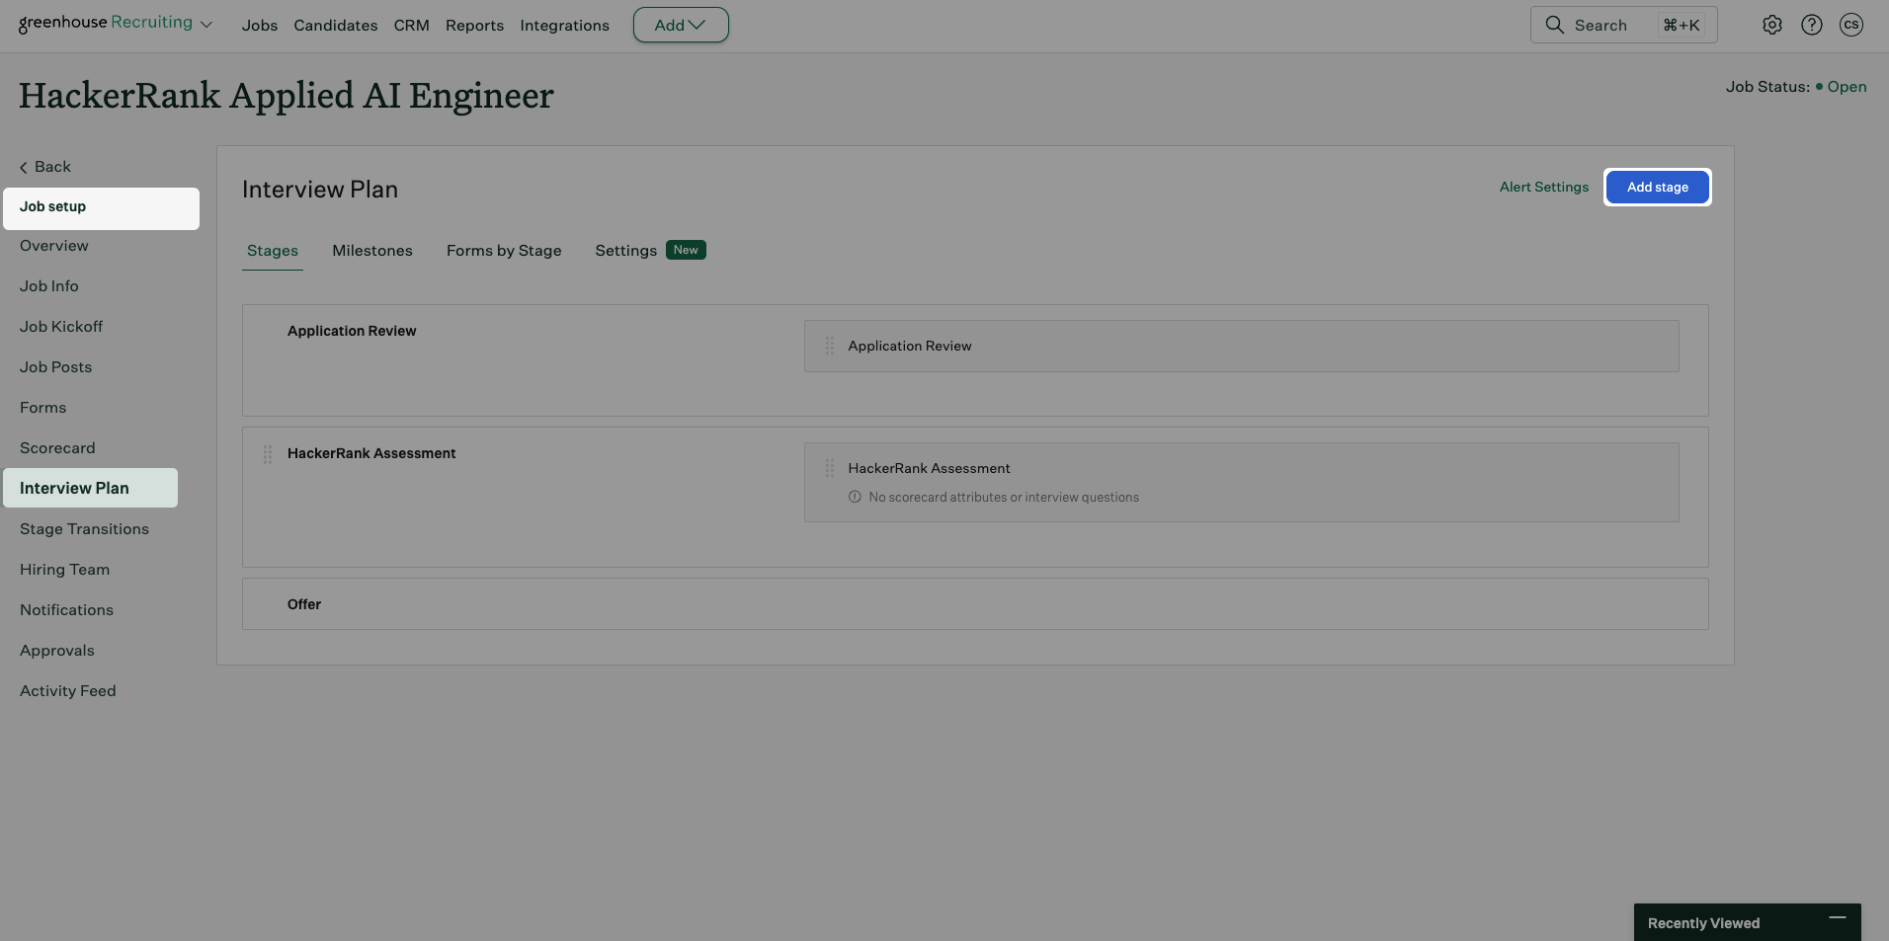Screen dimensions: 1889x941
Task: Open Hiring Team in the sidebar
Action: [65, 570]
